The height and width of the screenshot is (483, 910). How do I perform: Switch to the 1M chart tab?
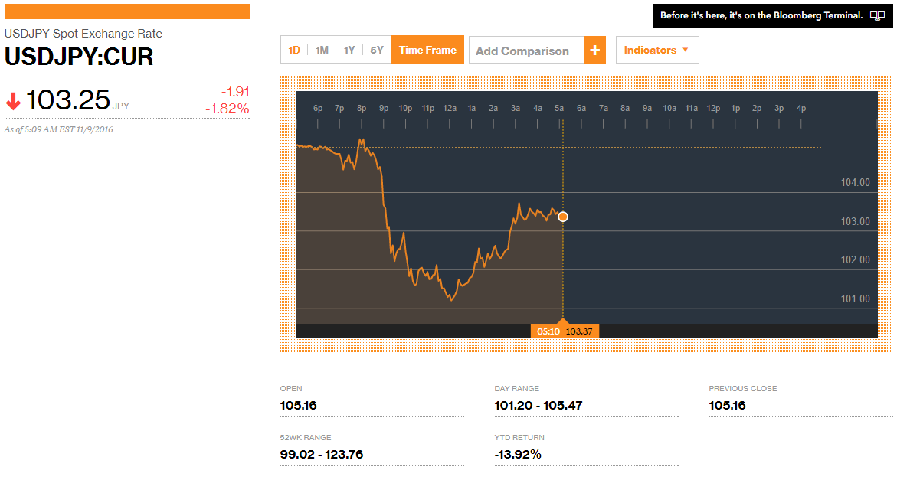coord(321,49)
